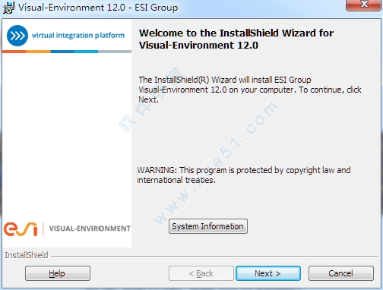Image resolution: width=383 pixels, height=290 pixels.
Task: Click the Welcome to the InstallShield Wizard heading
Action: (x=236, y=39)
